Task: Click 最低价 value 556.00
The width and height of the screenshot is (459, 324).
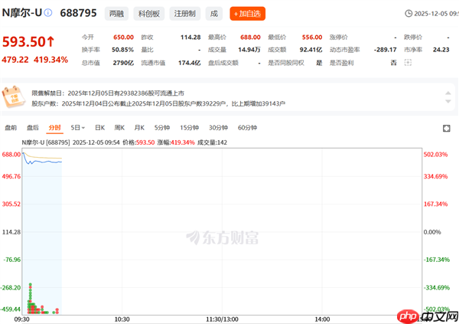Action: click(312, 38)
